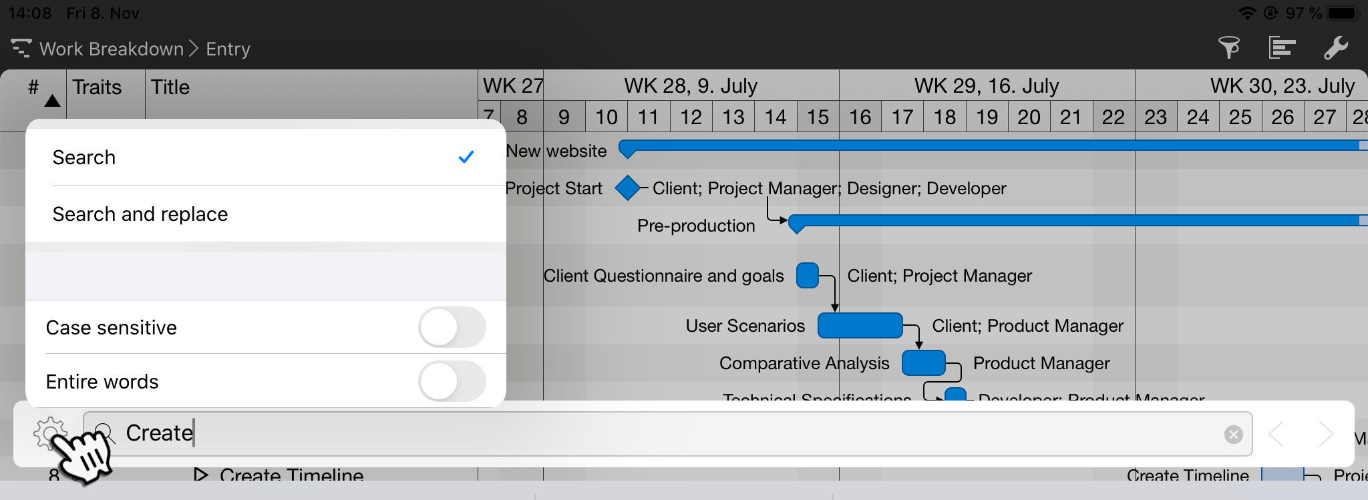
Task: Click the # column sort arrow
Action: coord(52,101)
